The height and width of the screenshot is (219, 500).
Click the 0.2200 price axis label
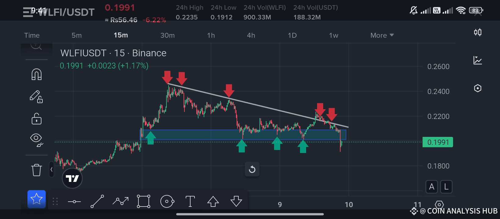click(438, 116)
